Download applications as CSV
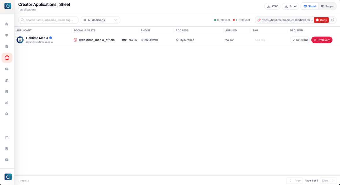Image resolution: width=340 pixels, height=185 pixels. click(272, 6)
